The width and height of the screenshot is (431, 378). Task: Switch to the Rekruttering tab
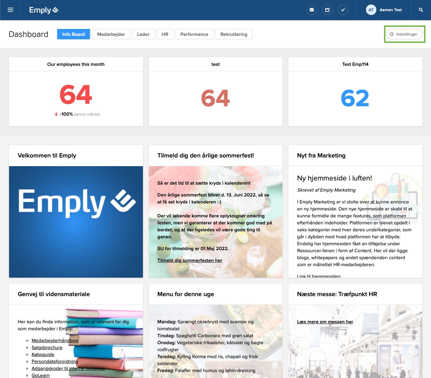pos(234,34)
